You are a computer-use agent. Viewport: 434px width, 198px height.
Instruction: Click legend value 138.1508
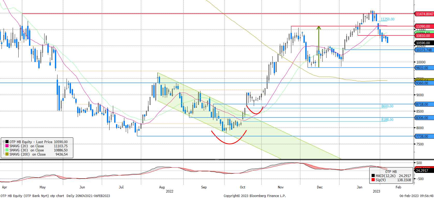tap(404, 180)
